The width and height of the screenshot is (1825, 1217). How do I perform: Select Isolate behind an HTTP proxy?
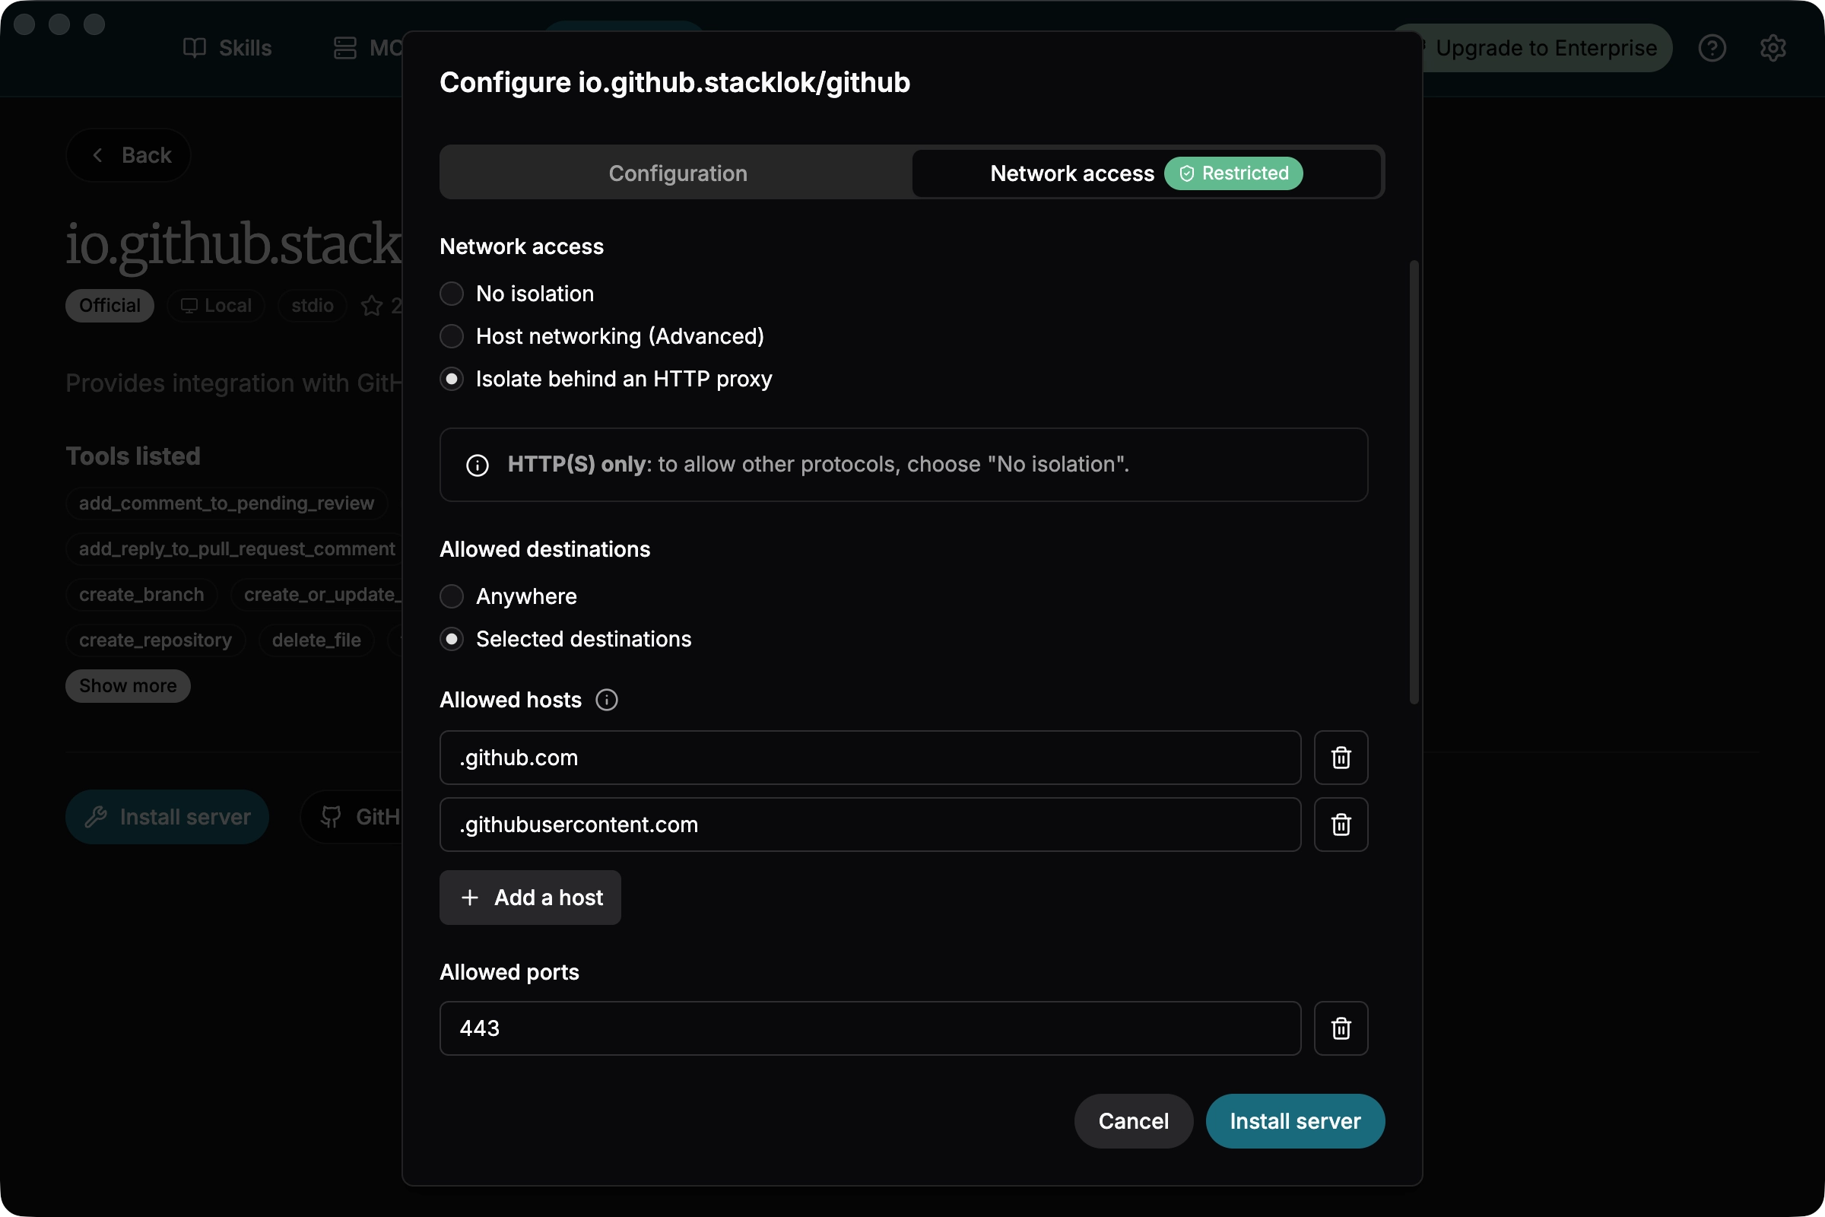coord(452,379)
